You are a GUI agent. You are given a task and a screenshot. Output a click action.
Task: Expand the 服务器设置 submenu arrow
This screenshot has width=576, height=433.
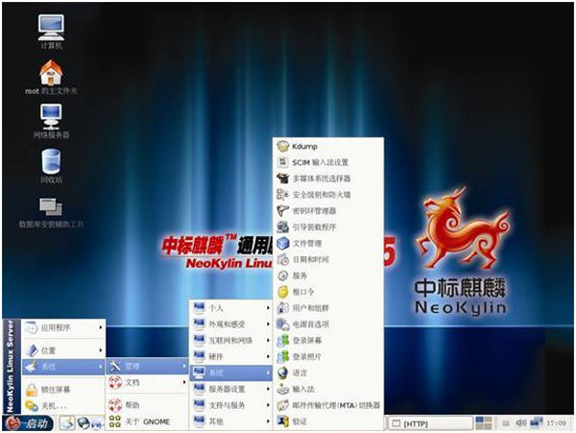point(268,389)
